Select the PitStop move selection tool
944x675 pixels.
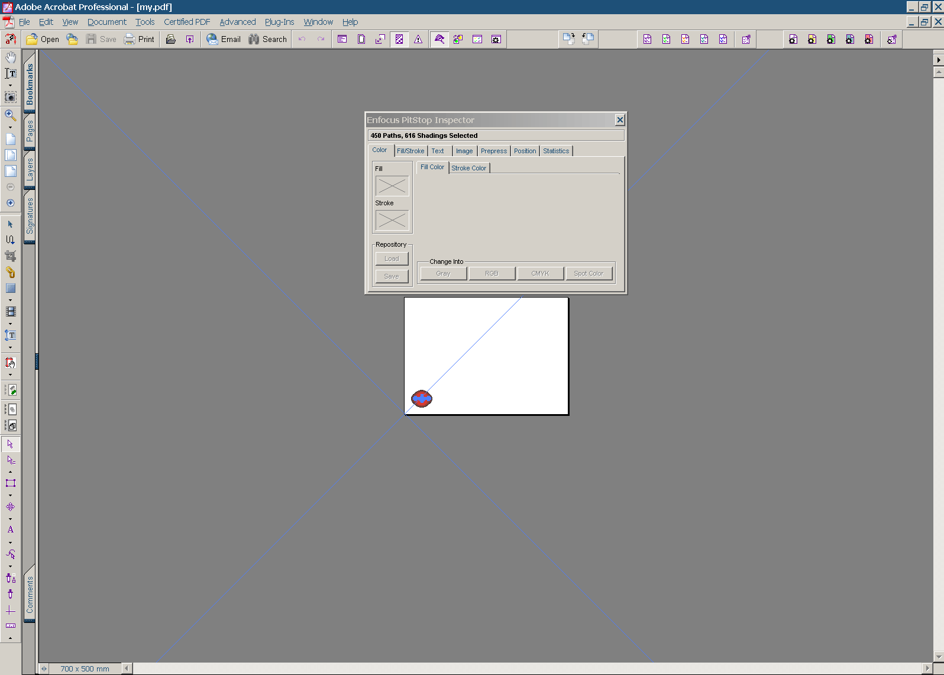pyautogui.click(x=11, y=507)
